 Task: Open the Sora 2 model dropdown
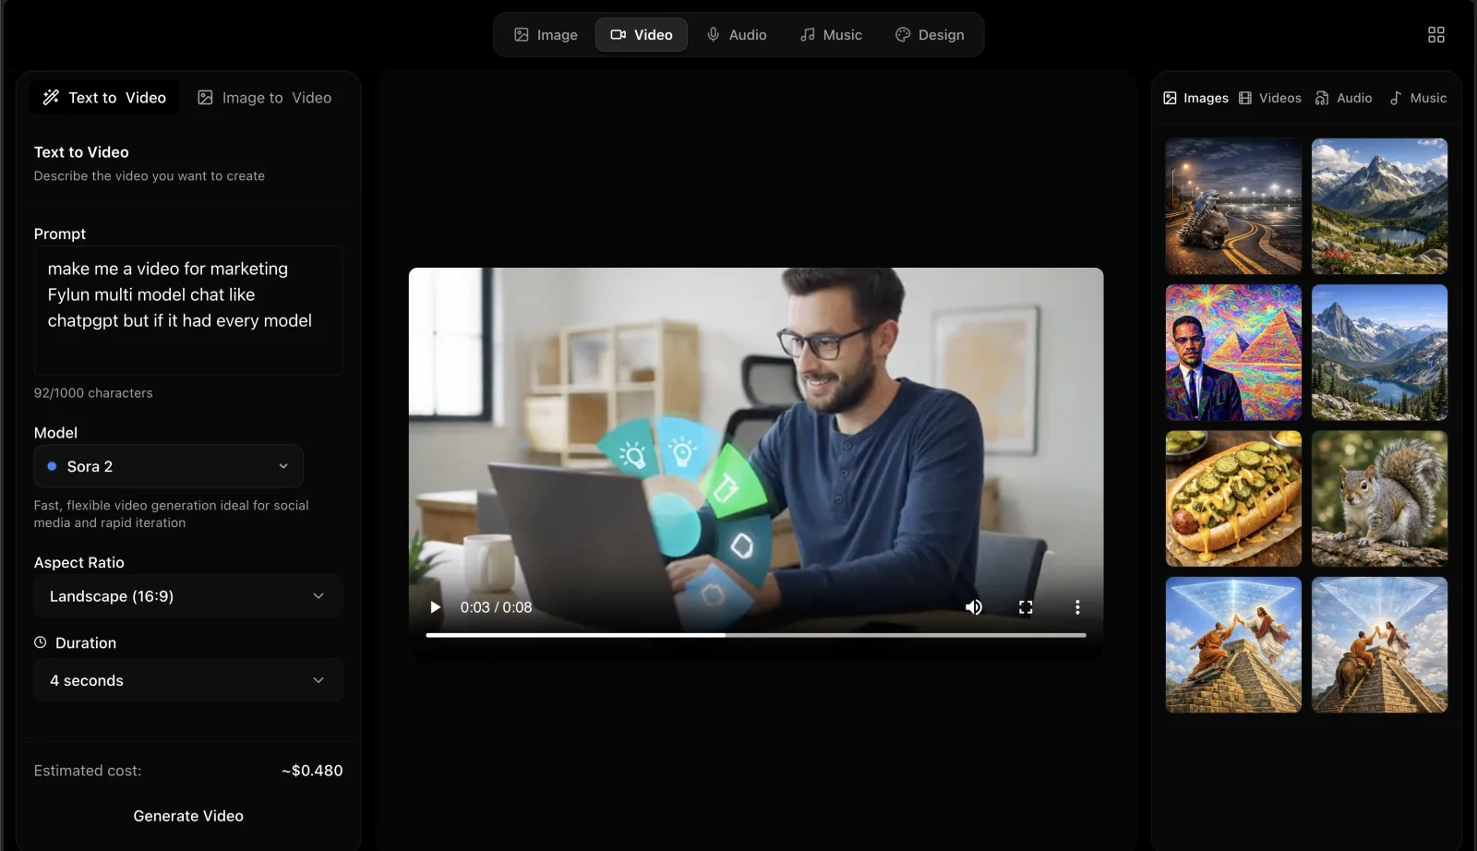pyautogui.click(x=169, y=467)
